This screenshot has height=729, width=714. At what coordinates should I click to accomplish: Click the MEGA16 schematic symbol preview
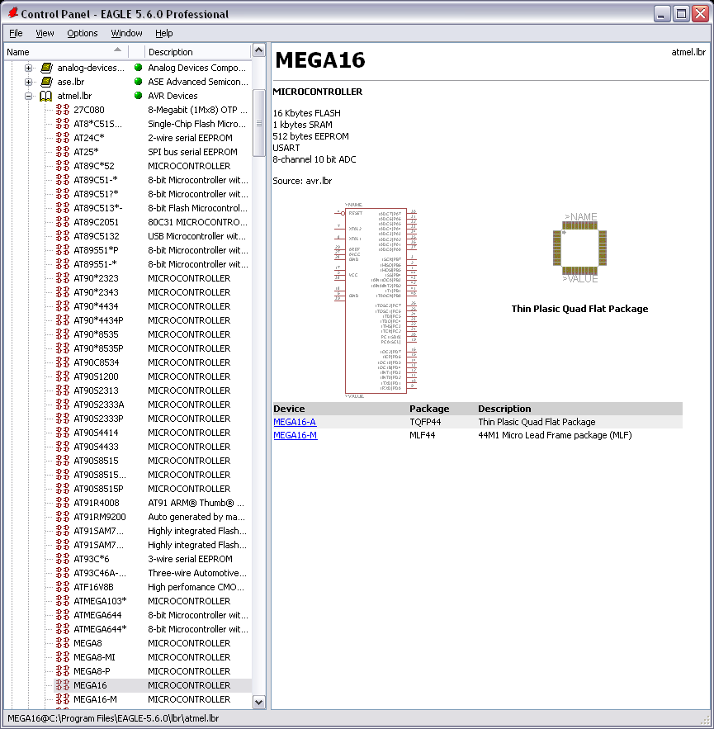coord(376,301)
